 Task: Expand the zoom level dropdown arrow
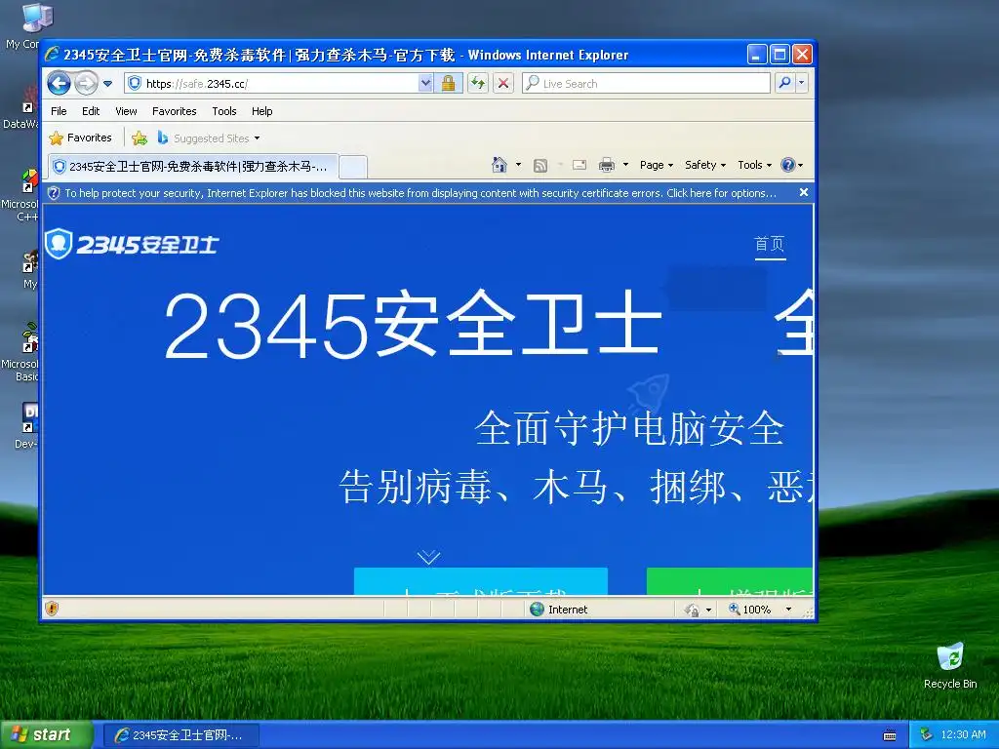(788, 610)
